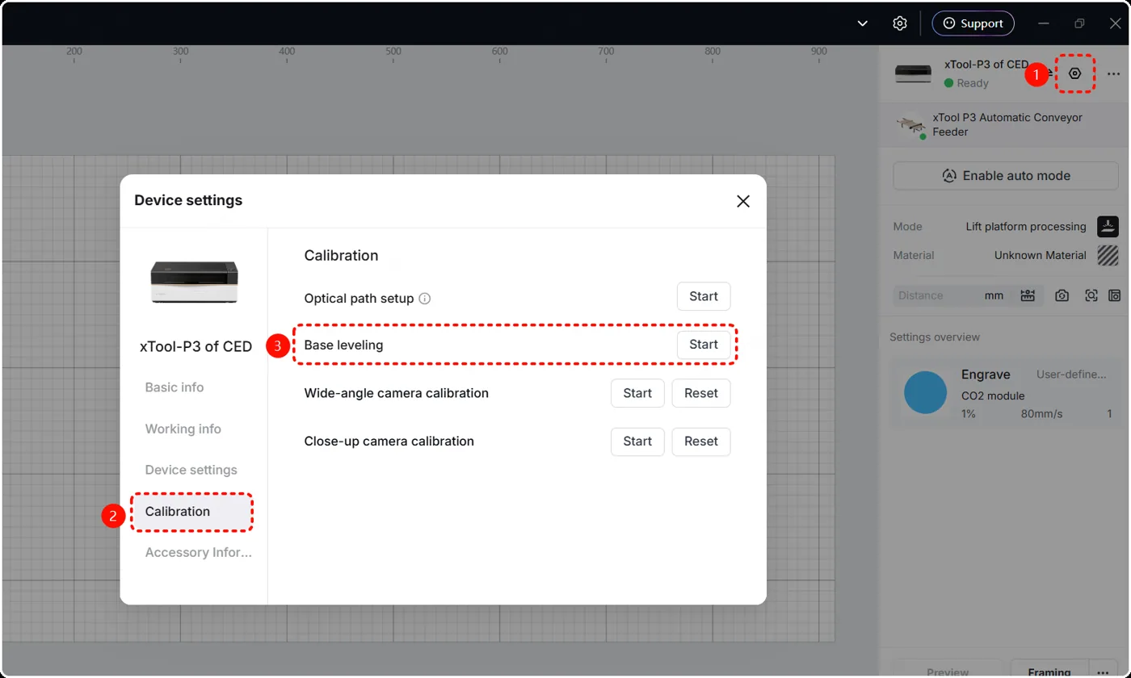Click the auto-measure distance ruler icon

(x=1028, y=295)
